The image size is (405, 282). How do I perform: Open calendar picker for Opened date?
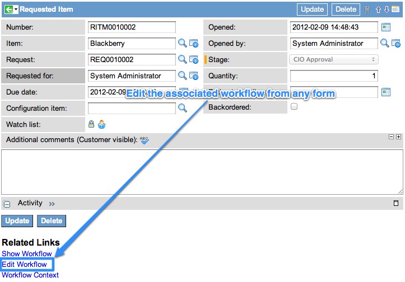(x=385, y=27)
